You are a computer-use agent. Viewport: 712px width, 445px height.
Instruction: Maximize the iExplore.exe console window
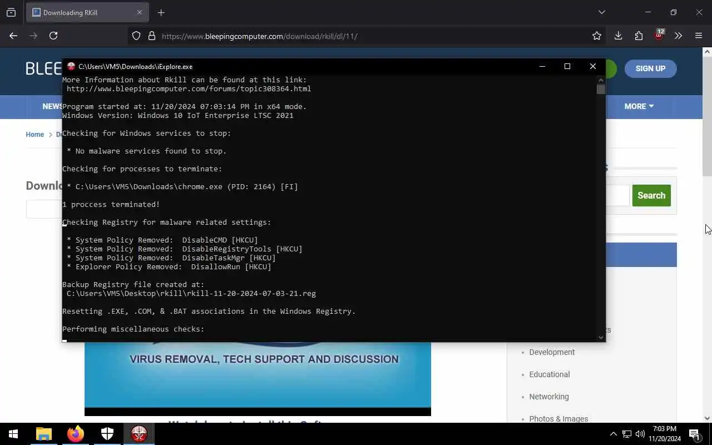point(567,66)
